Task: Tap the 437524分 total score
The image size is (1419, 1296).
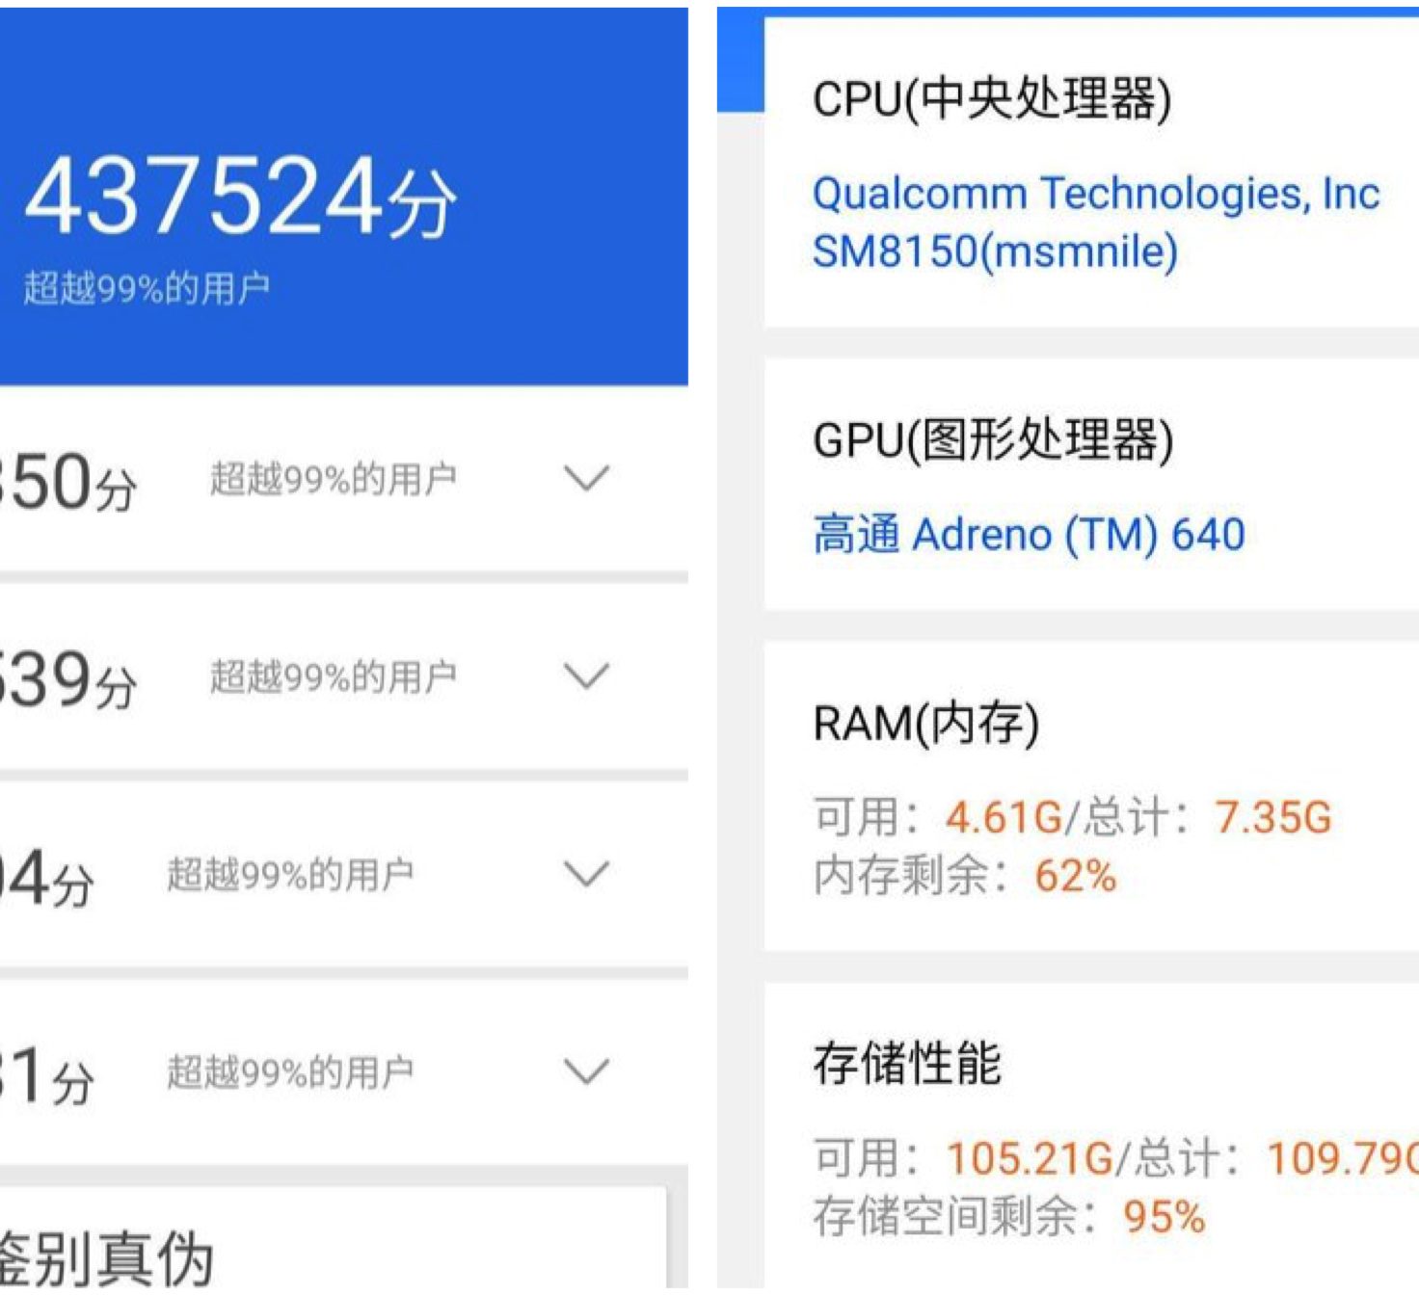Action: (x=239, y=198)
